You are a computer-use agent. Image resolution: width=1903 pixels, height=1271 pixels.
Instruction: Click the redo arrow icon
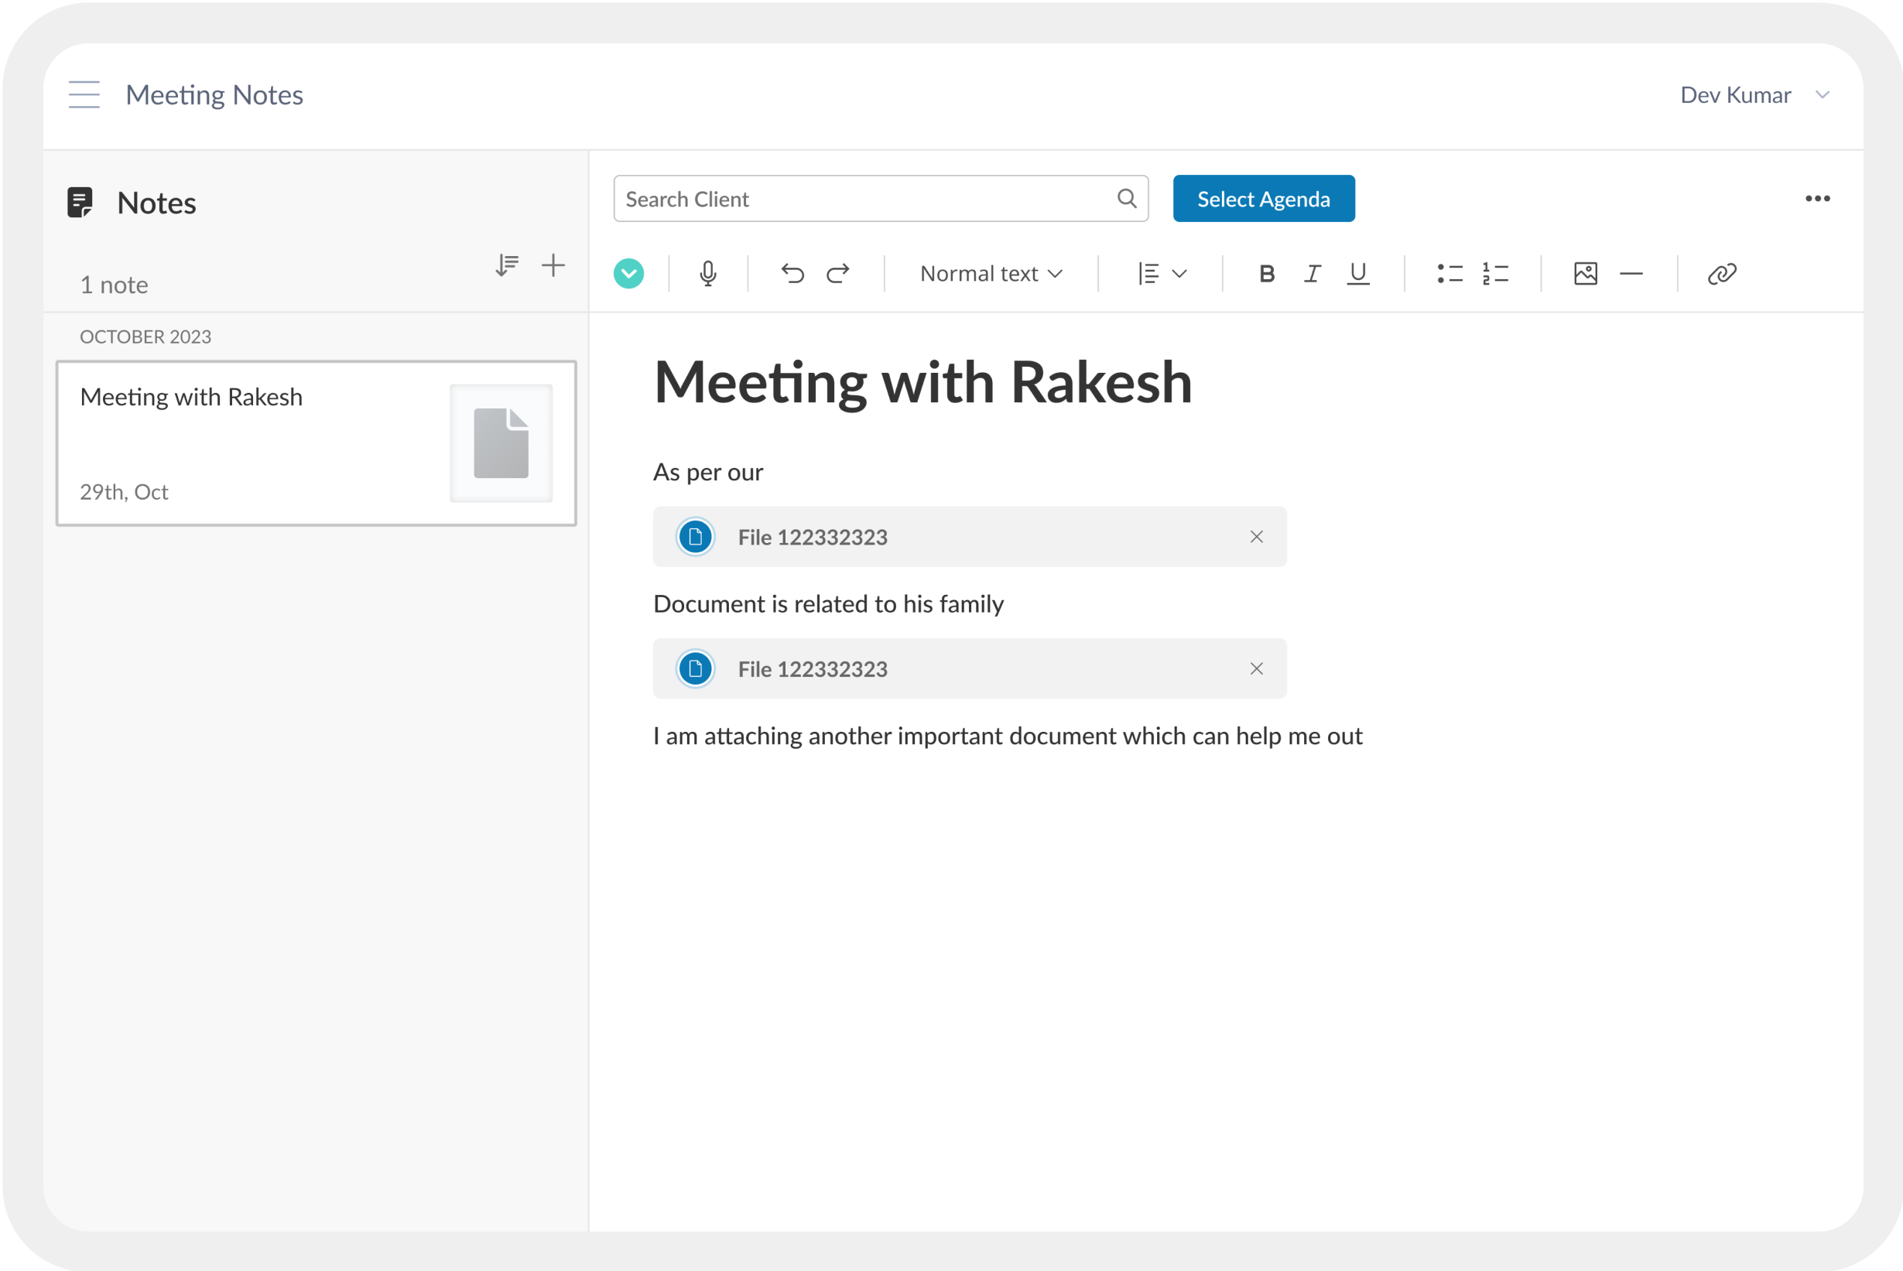tap(837, 274)
